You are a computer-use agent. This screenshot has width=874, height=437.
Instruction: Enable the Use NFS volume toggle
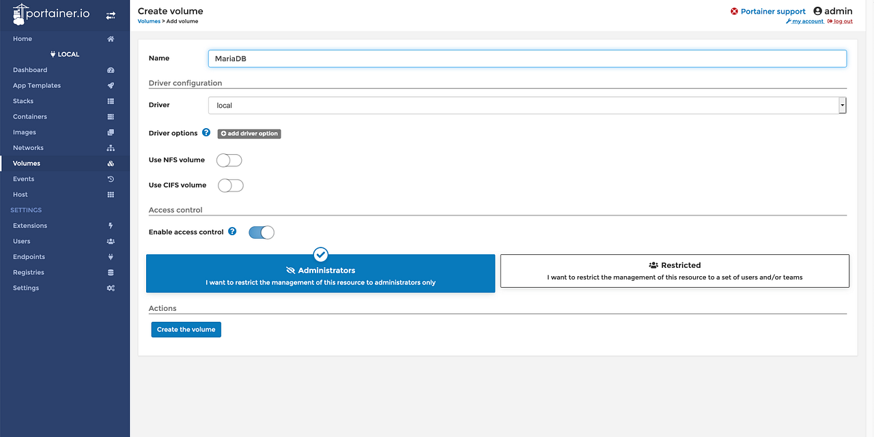(229, 160)
